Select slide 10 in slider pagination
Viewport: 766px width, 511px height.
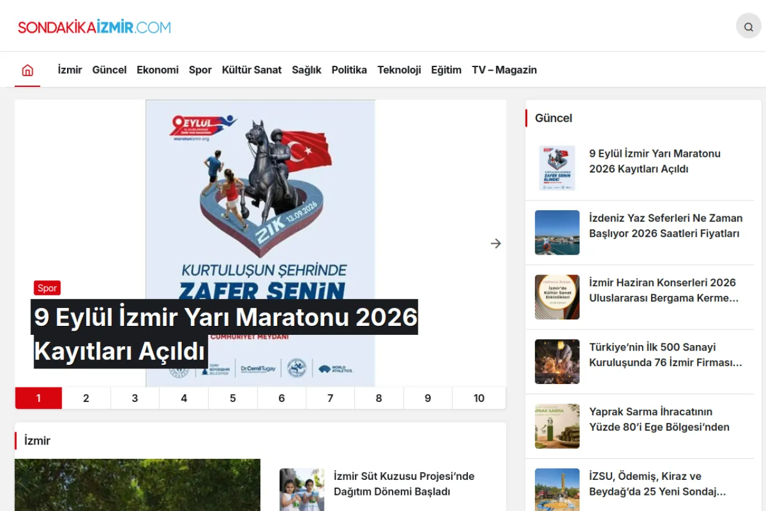[x=479, y=398]
